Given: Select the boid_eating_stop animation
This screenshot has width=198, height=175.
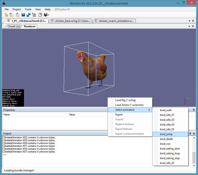Looking at the screenshot, I should pyautogui.click(x=170, y=158).
